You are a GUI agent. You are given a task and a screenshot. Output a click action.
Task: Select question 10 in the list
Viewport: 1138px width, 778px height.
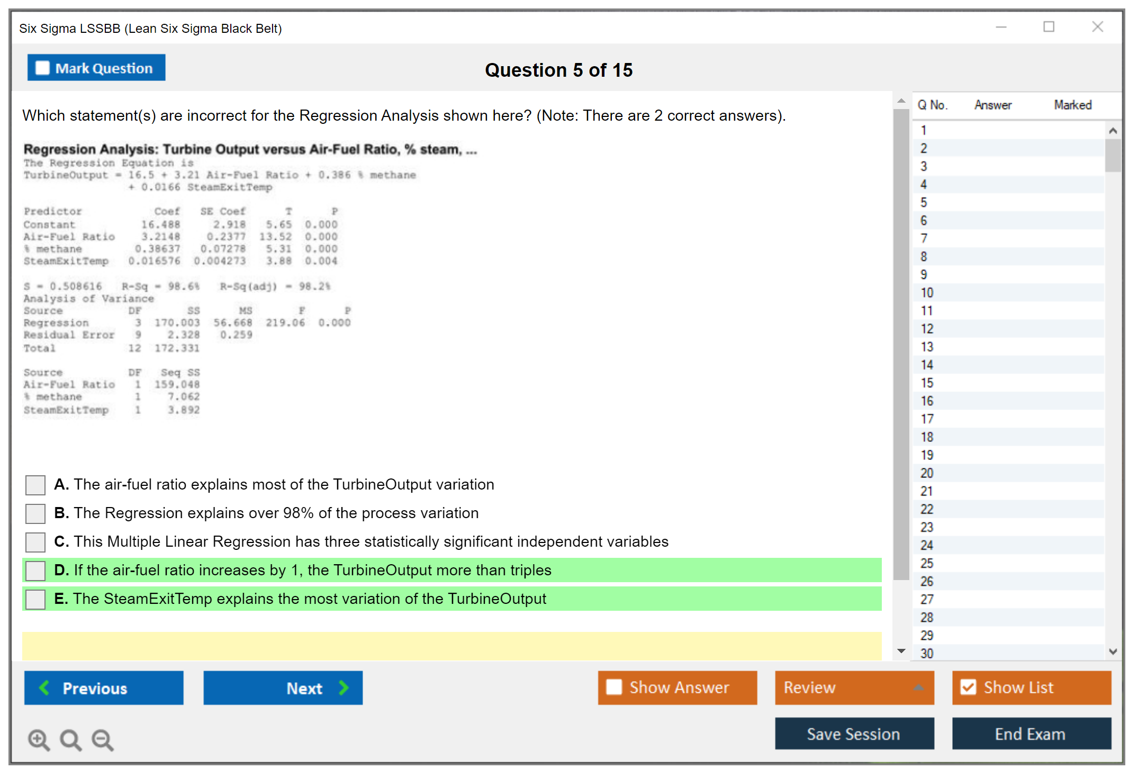point(927,293)
